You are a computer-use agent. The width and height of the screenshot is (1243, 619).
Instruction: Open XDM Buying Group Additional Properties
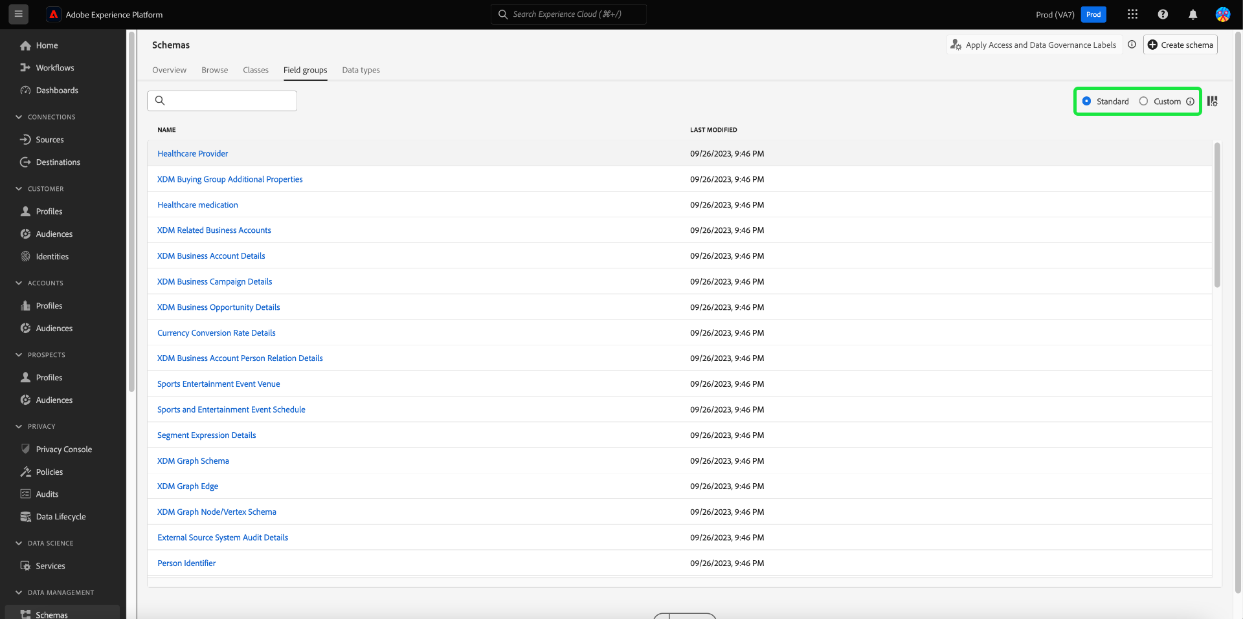230,179
